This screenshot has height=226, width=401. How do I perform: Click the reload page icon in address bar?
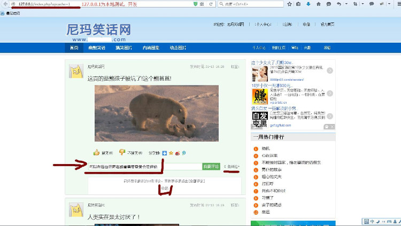[x=211, y=4]
